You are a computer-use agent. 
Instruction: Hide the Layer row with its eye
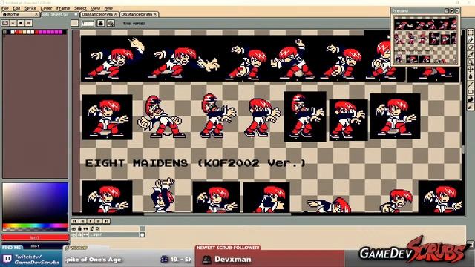coord(74,234)
